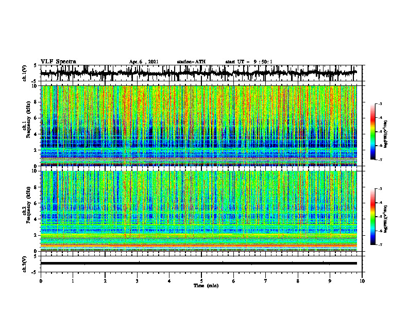
Task: Click the time axis tick label '2'
Action: pos(105,281)
